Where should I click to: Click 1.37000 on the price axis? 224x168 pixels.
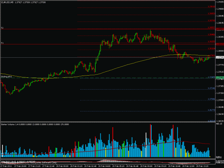coord(220,100)
